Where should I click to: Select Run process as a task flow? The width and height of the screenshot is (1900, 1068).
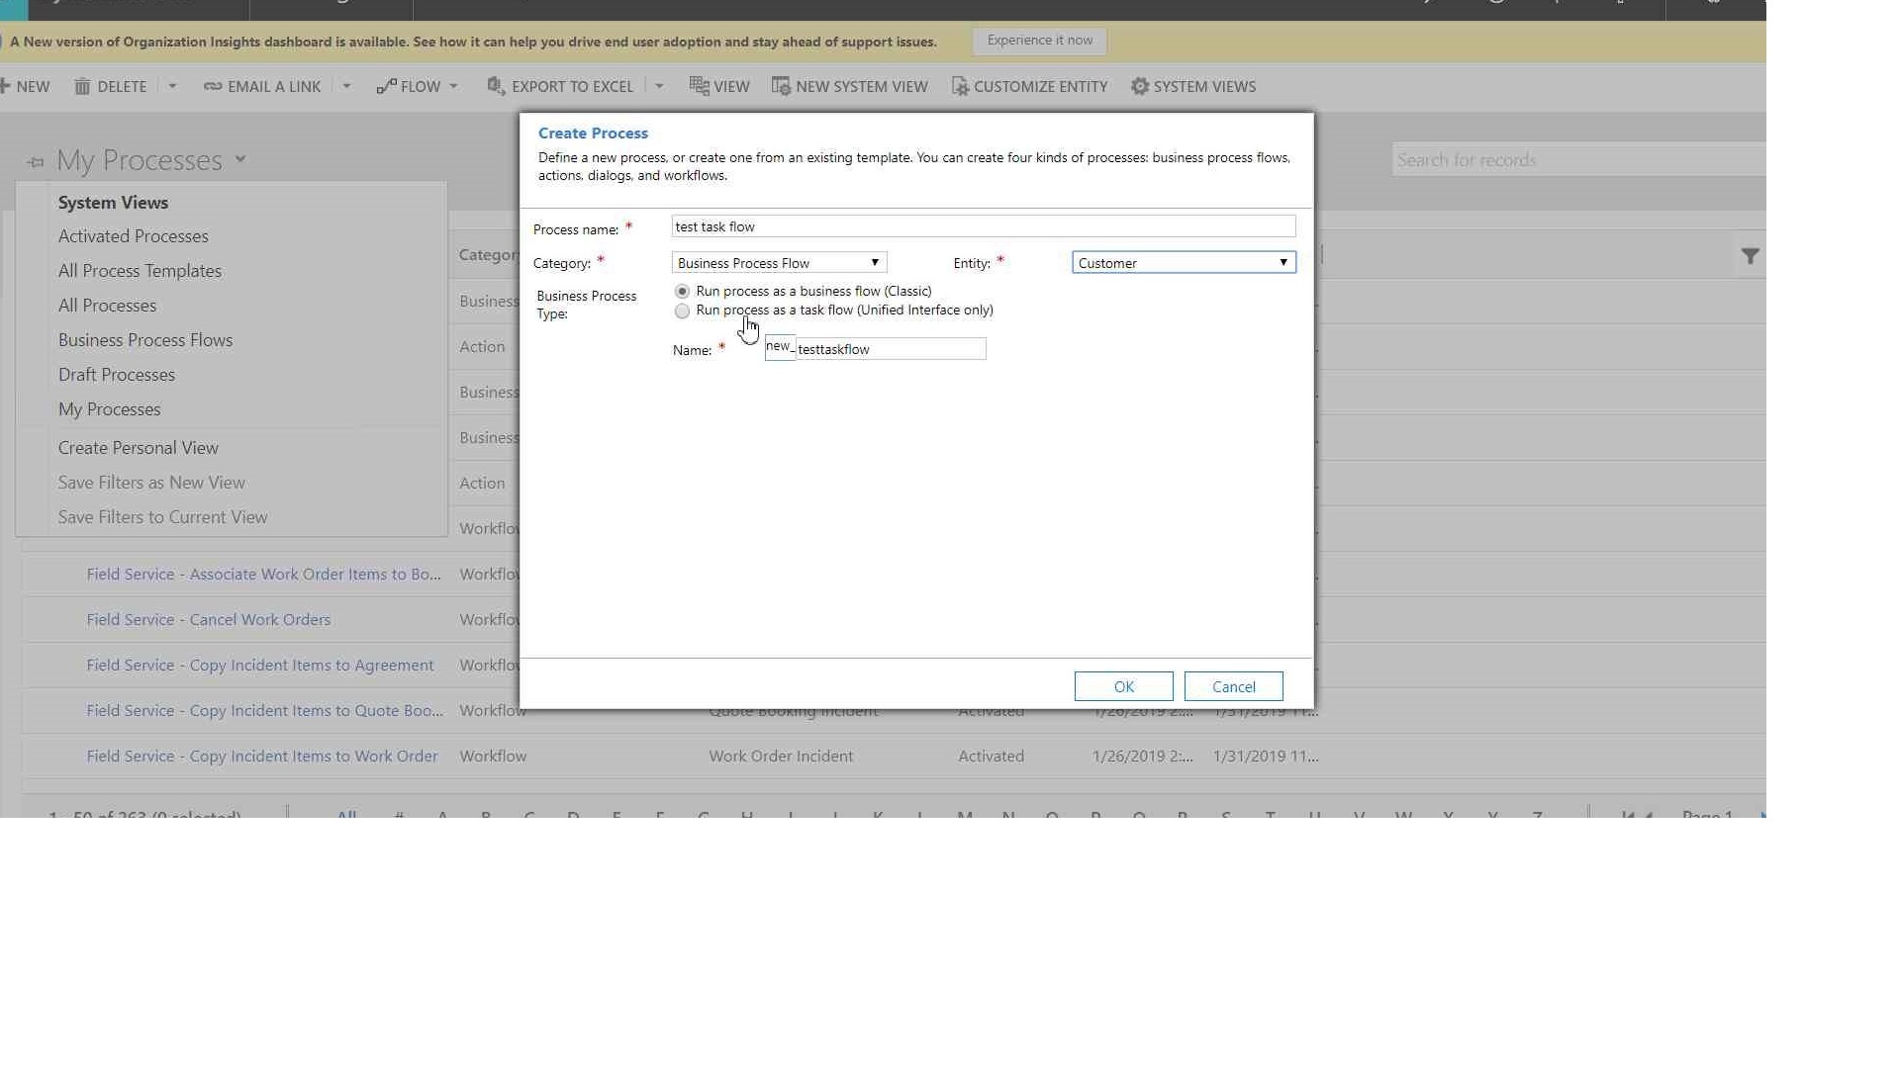point(682,311)
